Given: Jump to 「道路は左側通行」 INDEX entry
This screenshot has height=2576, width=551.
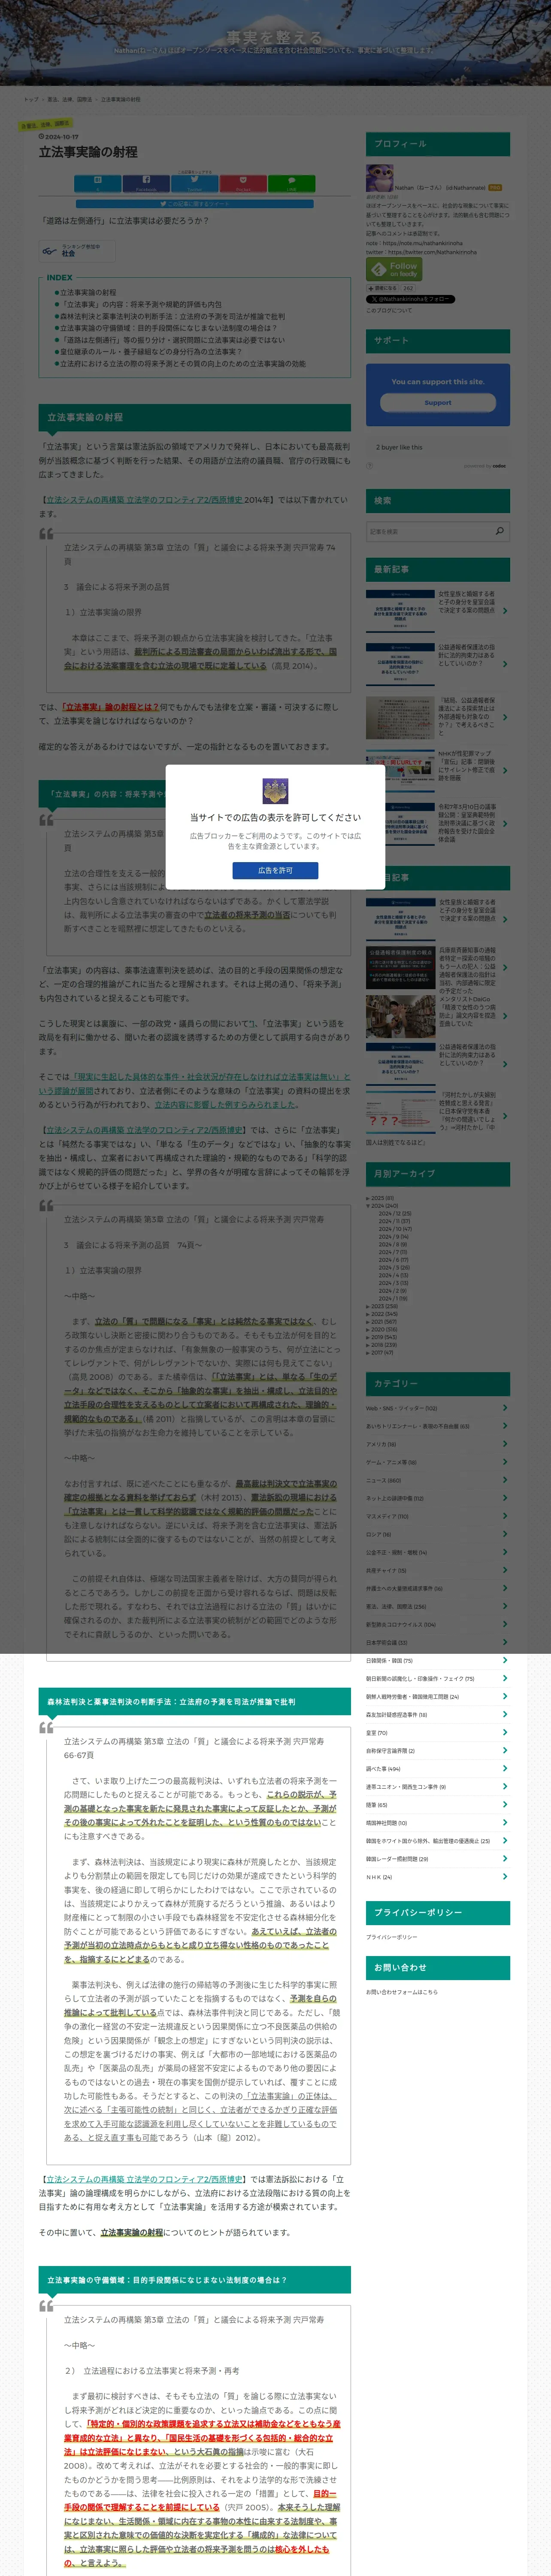Looking at the screenshot, I should pos(173,340).
